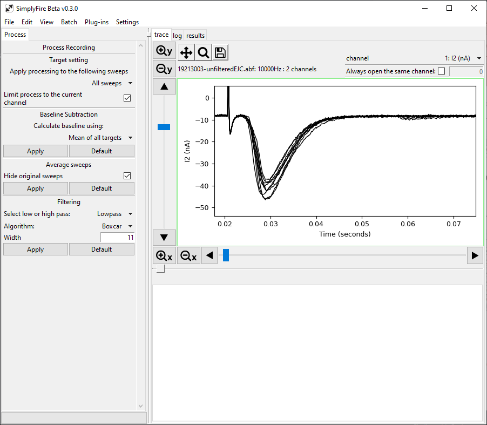
Task: Click the horizontal pan slider handle
Action: pos(226,255)
